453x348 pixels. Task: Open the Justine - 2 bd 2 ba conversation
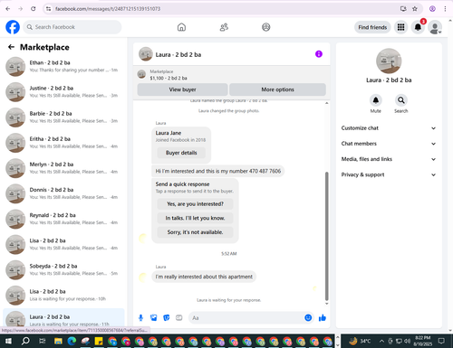click(x=63, y=92)
